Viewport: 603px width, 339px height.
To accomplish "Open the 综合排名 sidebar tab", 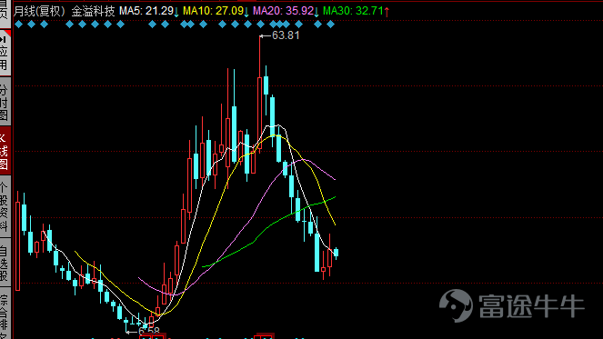I will tap(5, 314).
